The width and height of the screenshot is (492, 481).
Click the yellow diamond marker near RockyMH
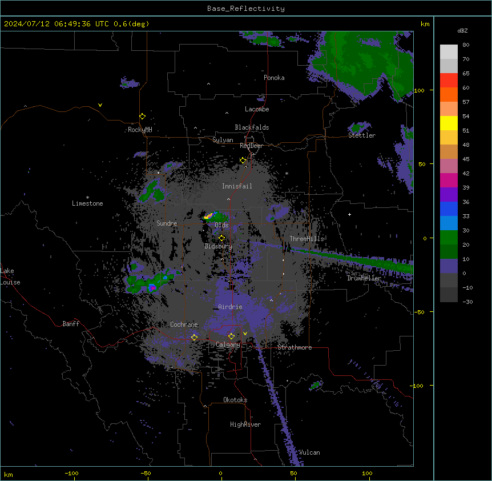click(x=142, y=117)
